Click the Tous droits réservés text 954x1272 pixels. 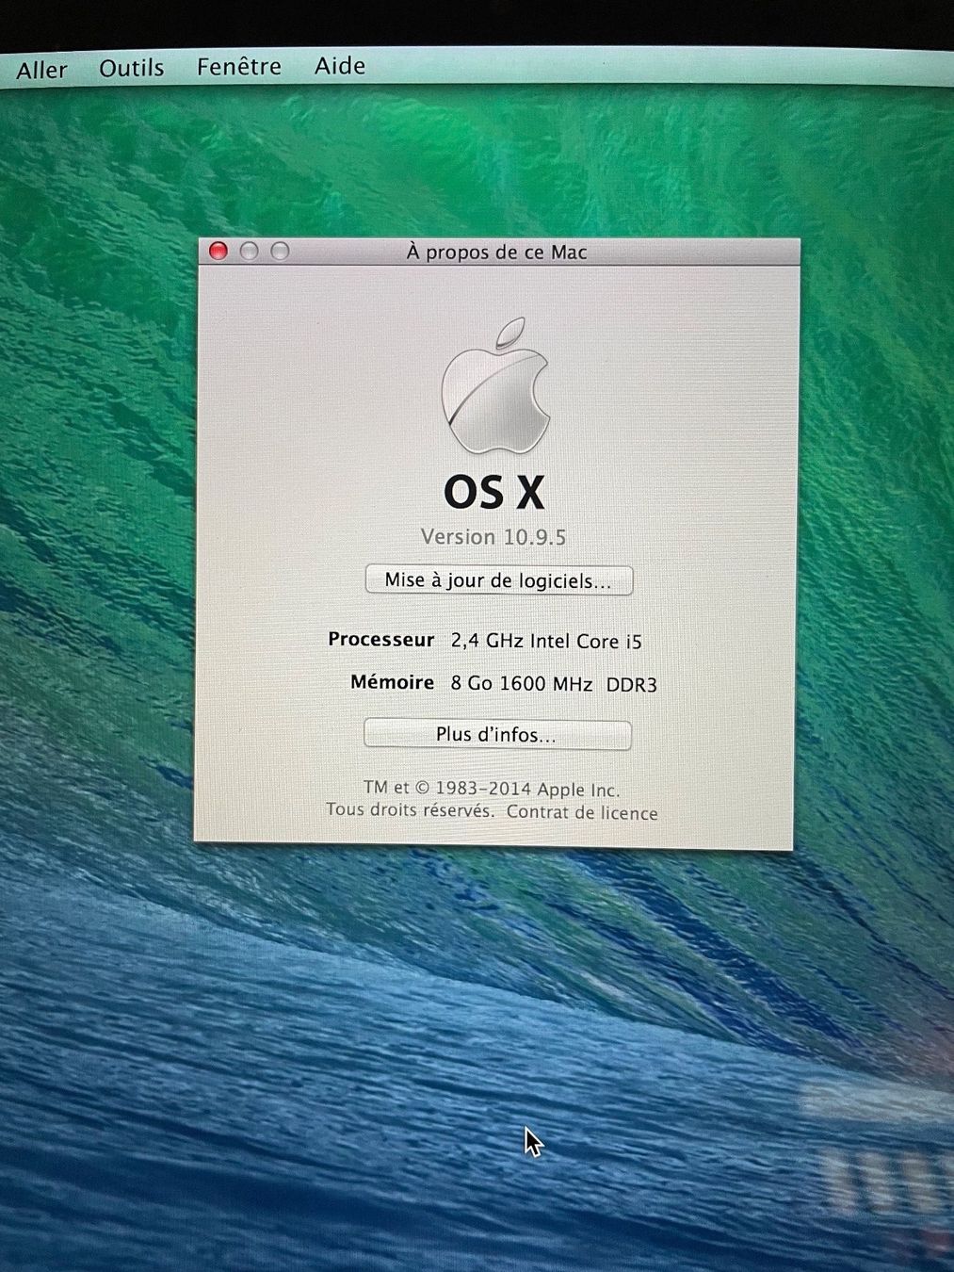[410, 810]
